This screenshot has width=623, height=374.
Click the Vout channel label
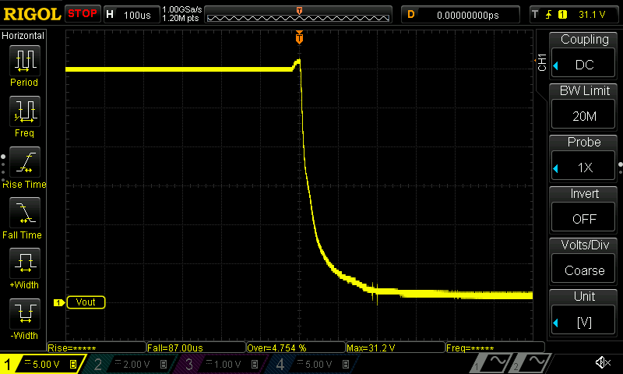point(86,302)
